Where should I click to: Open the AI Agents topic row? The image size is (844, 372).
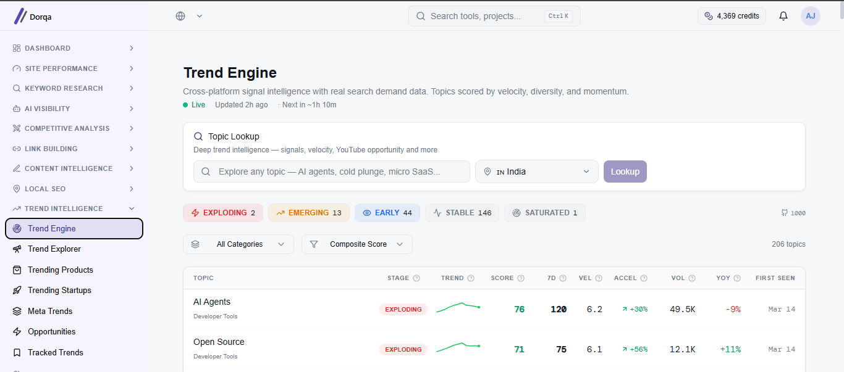pyautogui.click(x=494, y=309)
